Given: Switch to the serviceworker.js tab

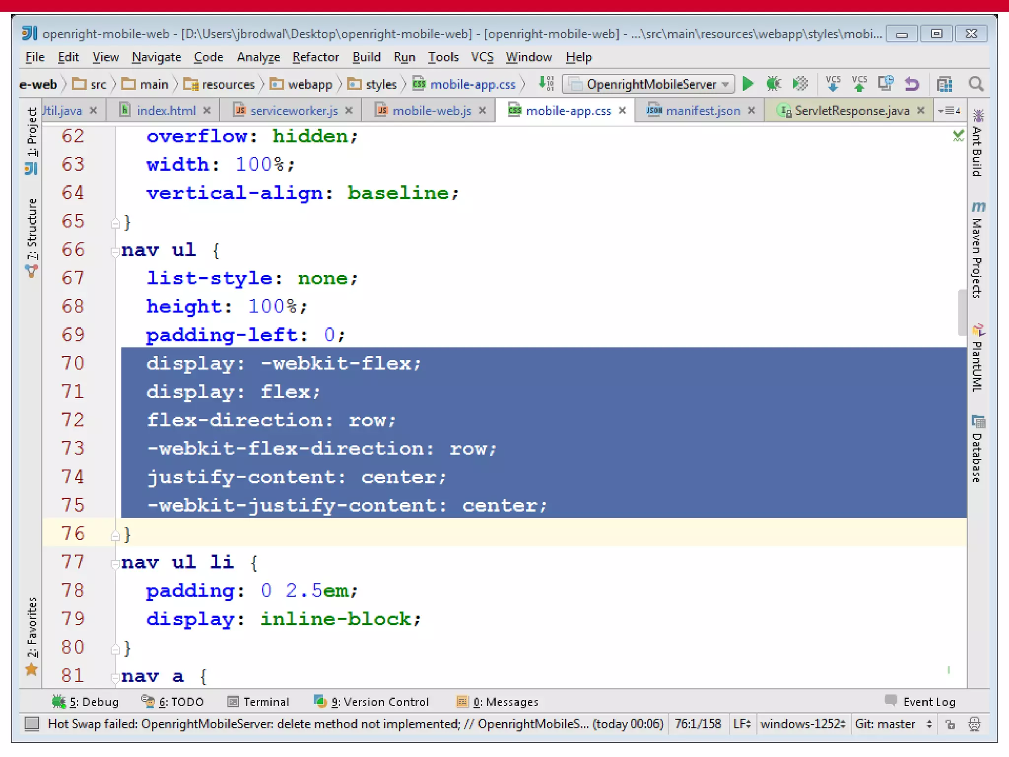Looking at the screenshot, I should (294, 110).
